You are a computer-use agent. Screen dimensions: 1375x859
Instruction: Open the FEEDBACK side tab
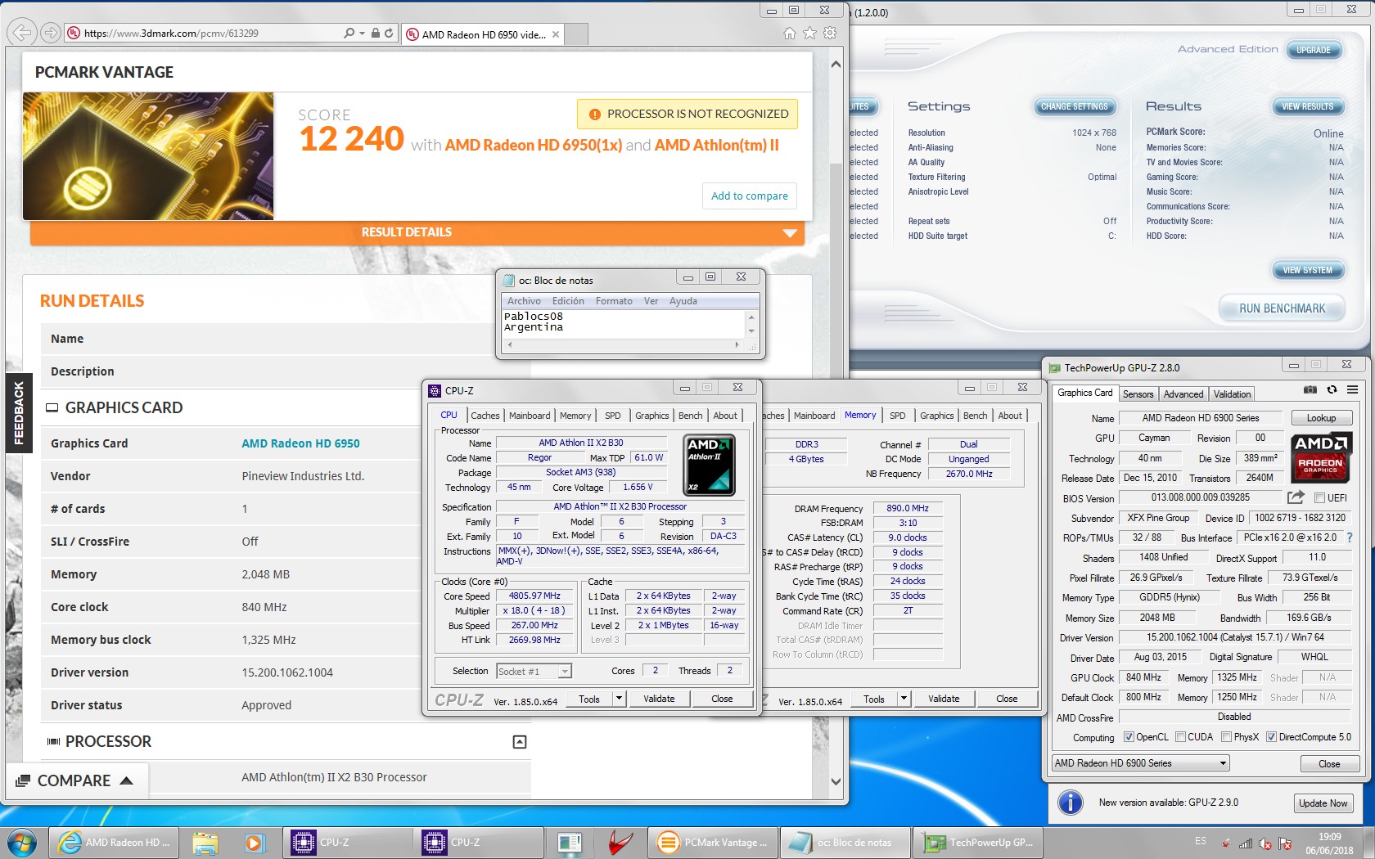pyautogui.click(x=19, y=413)
